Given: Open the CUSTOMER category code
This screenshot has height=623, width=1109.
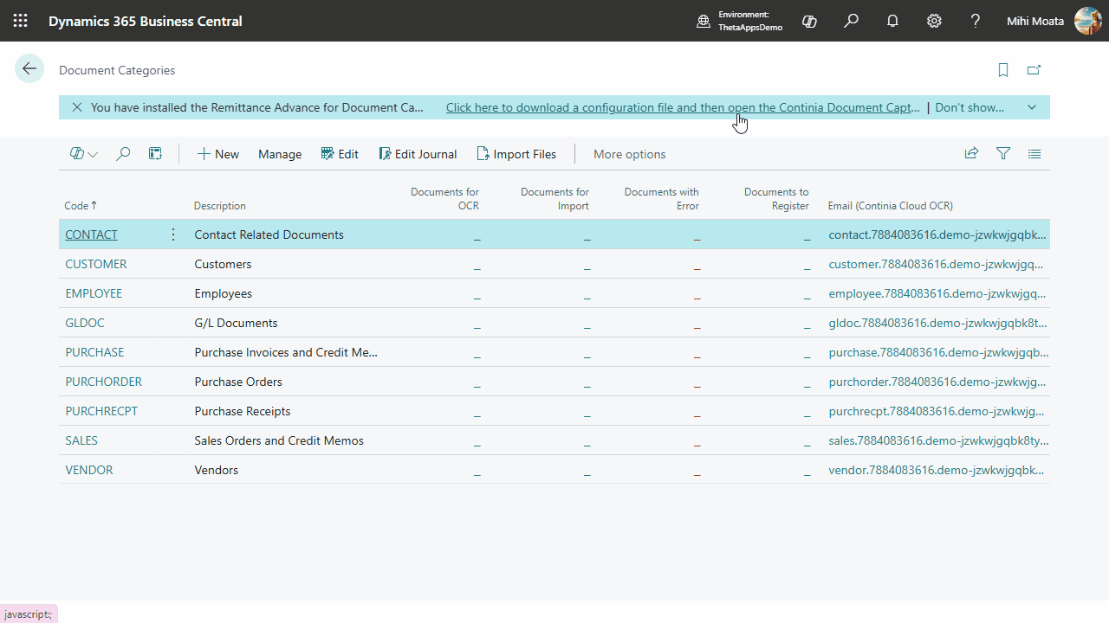Looking at the screenshot, I should click(96, 264).
